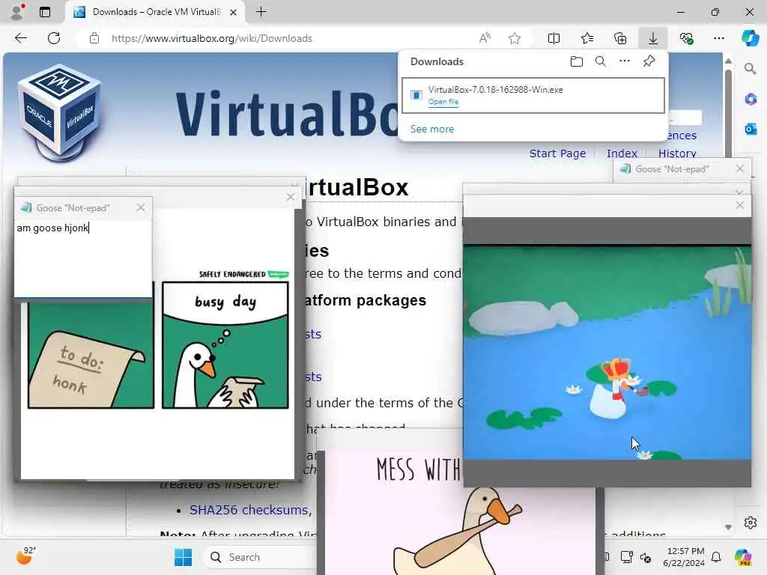The width and height of the screenshot is (767, 575).
Task: Click the goose pond video image
Action: click(x=607, y=352)
